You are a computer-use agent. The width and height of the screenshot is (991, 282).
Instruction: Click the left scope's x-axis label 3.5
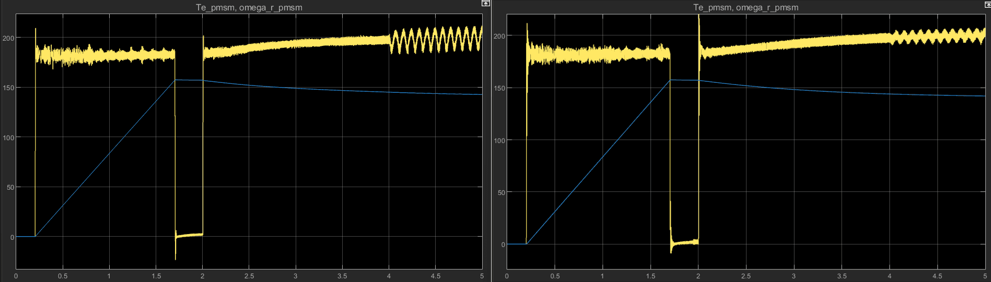(x=342, y=276)
